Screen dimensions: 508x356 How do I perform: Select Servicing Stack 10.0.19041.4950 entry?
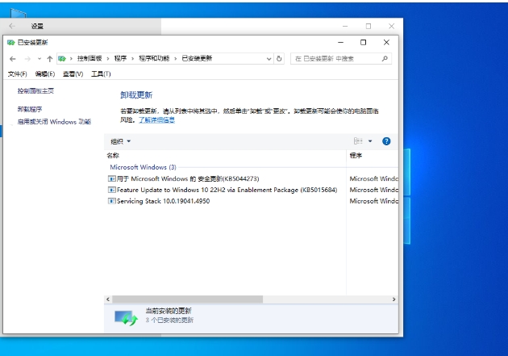163,201
